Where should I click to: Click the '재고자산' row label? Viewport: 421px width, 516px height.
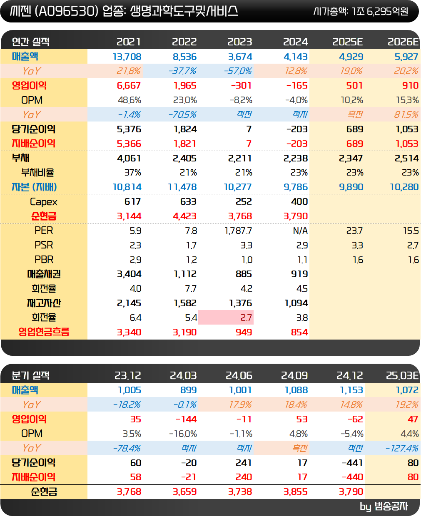[44, 303]
